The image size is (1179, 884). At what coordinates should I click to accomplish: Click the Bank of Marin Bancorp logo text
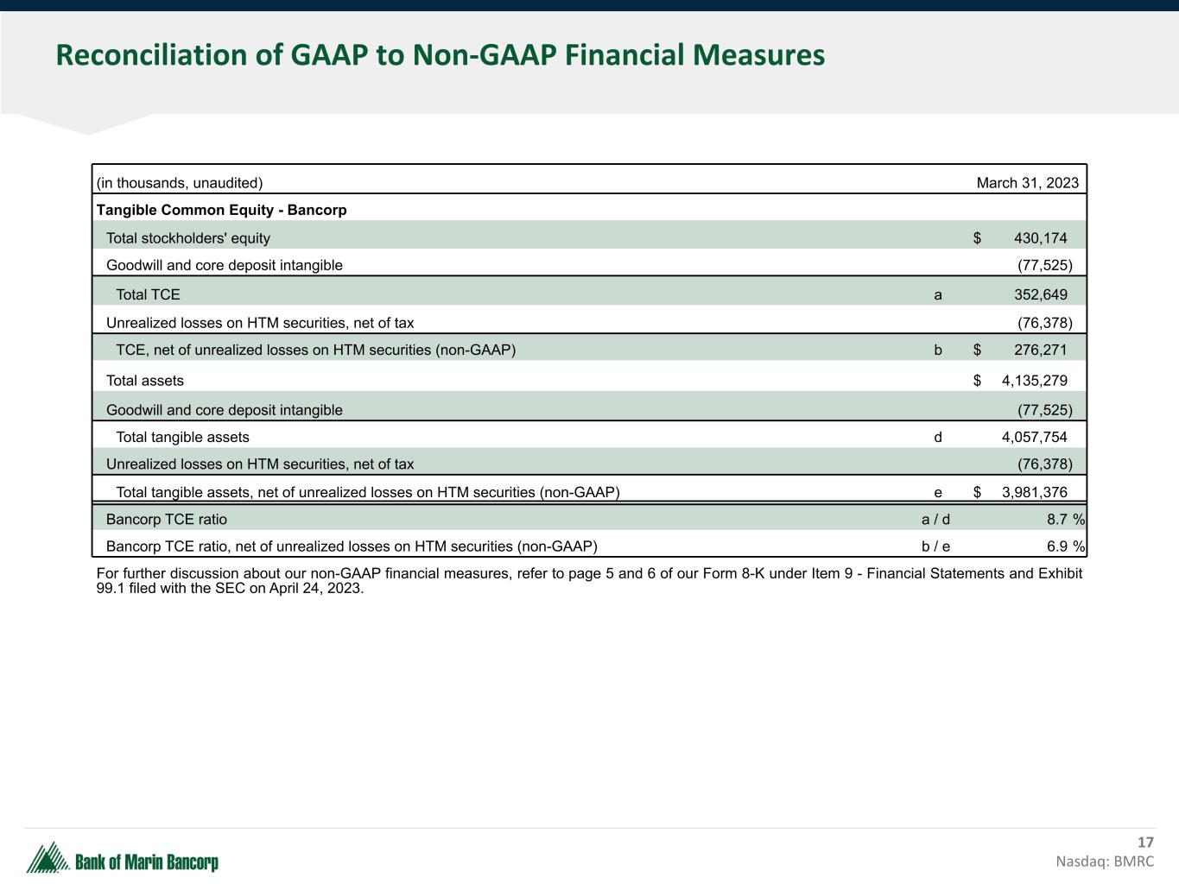[x=147, y=862]
